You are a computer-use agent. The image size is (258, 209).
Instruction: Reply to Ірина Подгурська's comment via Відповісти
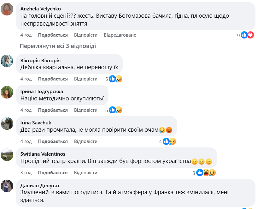coord(86,110)
